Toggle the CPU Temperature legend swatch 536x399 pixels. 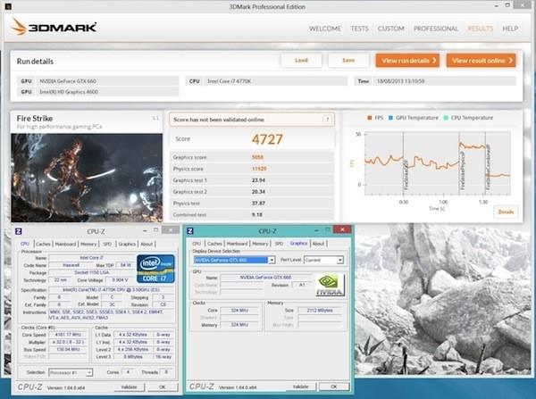446,118
